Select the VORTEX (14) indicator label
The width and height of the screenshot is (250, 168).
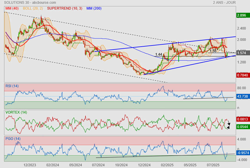click(16, 112)
